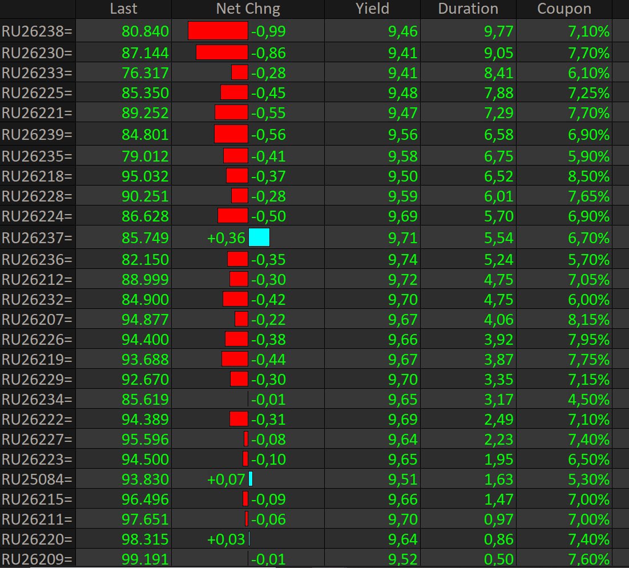Select the RU26215= ticker row label

point(37,500)
